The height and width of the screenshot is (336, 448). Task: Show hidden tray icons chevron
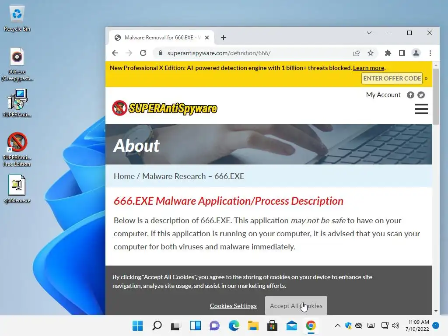click(x=337, y=325)
